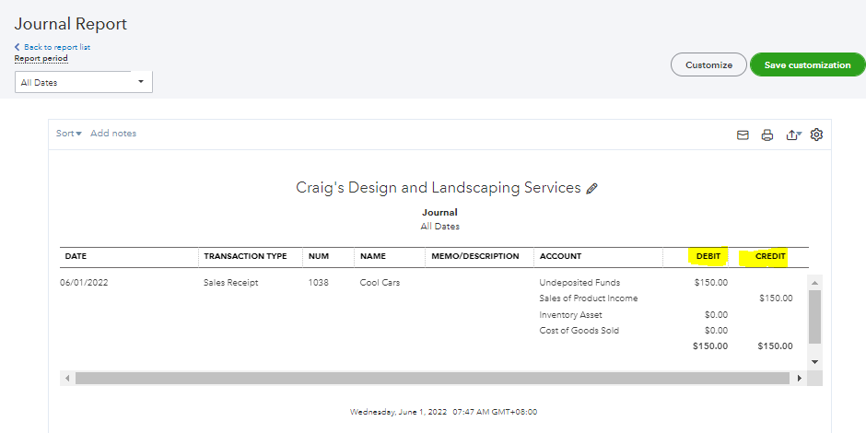Open the export report icon menu

[793, 135]
